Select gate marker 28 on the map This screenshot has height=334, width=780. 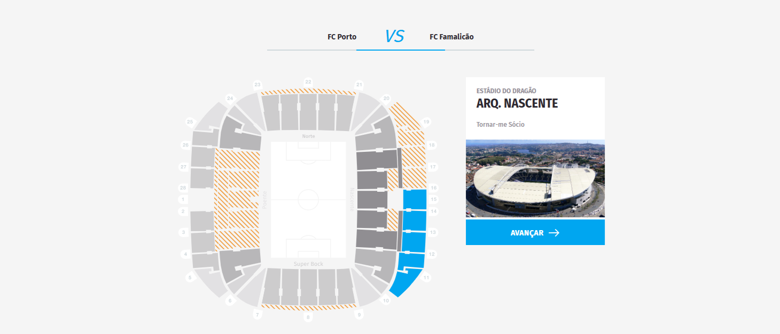point(183,188)
